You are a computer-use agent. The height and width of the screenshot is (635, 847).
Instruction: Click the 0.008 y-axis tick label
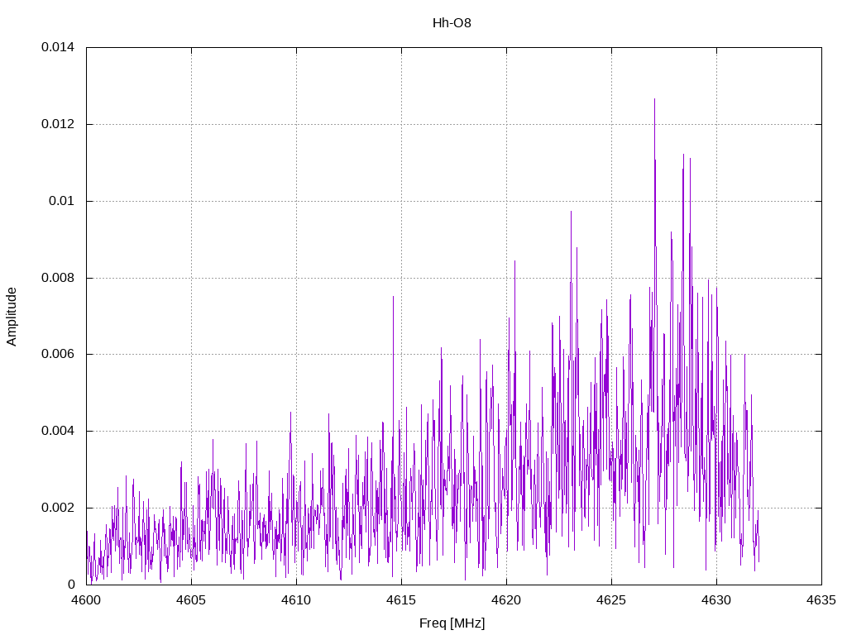pos(58,278)
